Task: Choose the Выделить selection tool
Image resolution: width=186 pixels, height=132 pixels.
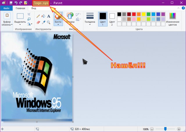Action: click(20, 16)
